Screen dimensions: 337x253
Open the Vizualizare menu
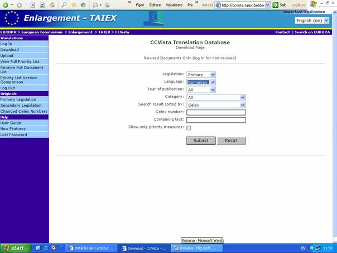tap(174, 5)
